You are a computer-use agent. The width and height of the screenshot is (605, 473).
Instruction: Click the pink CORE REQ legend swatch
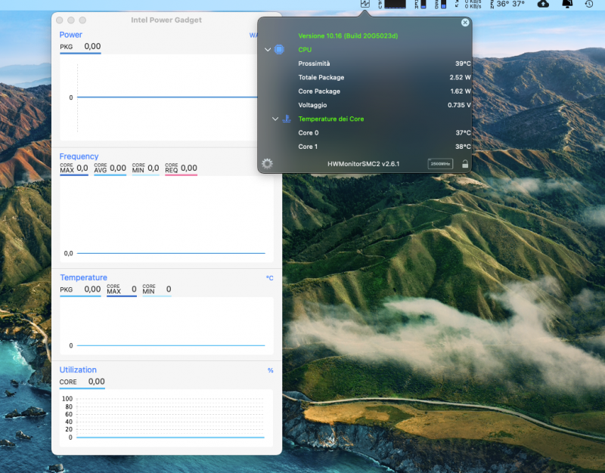point(181,175)
